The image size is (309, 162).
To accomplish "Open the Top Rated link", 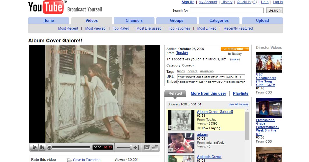I will (121, 28).
